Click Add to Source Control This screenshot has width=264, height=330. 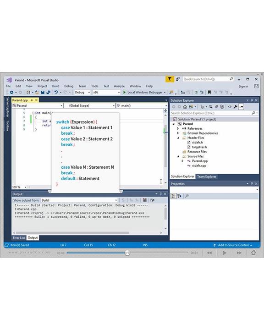point(233,245)
